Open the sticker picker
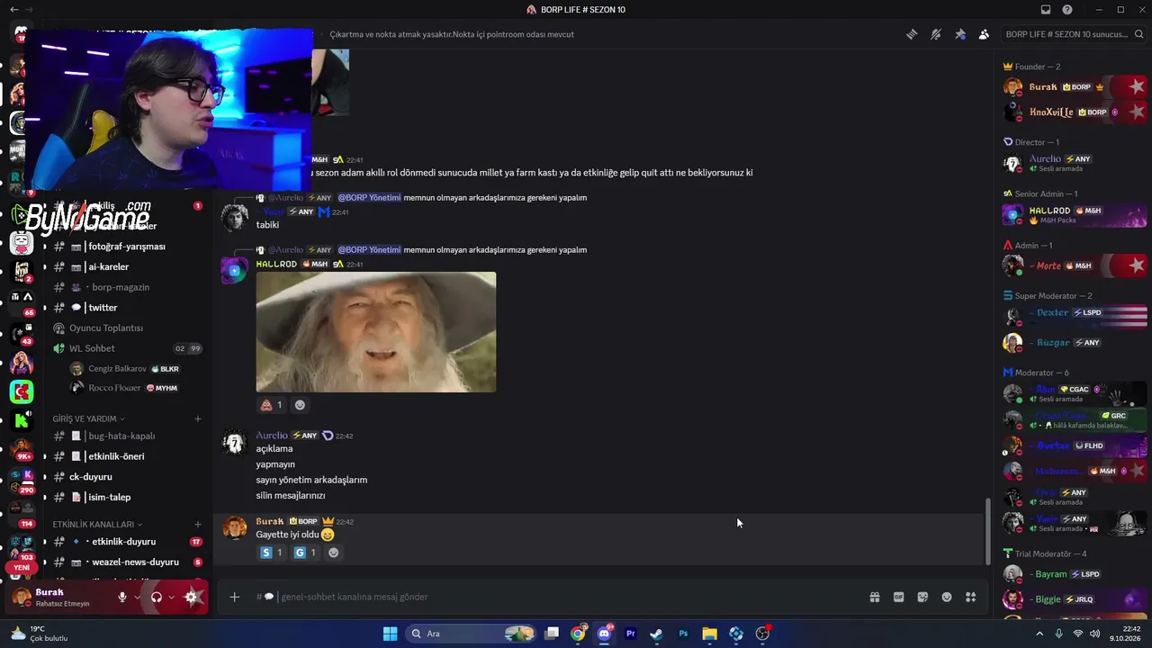This screenshot has height=648, width=1152. [922, 597]
